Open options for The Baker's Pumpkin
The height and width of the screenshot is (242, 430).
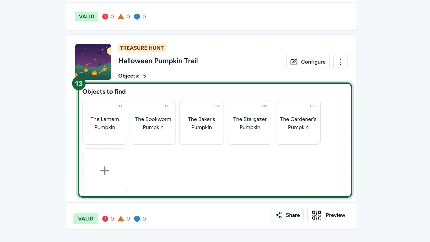tap(216, 106)
